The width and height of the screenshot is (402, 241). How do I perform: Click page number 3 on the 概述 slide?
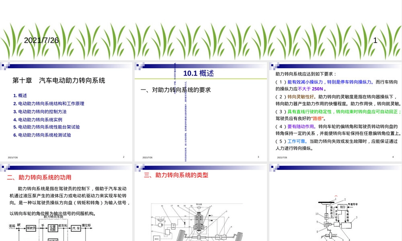(x=258, y=157)
